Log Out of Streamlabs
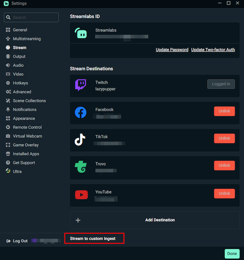This screenshot has height=260, width=244. point(20,241)
